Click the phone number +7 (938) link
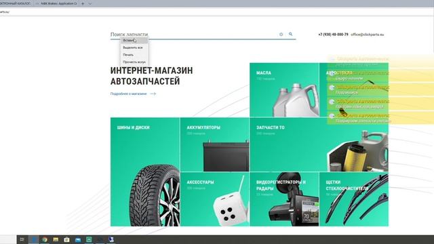434x244 pixels. (333, 35)
